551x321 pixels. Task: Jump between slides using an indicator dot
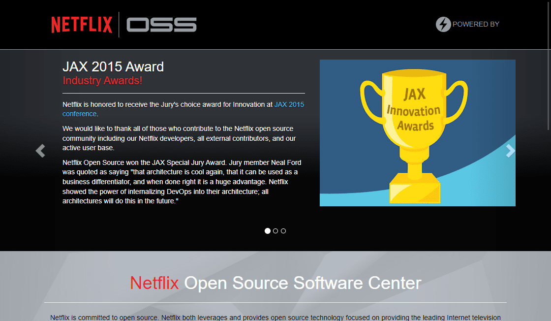pos(275,230)
